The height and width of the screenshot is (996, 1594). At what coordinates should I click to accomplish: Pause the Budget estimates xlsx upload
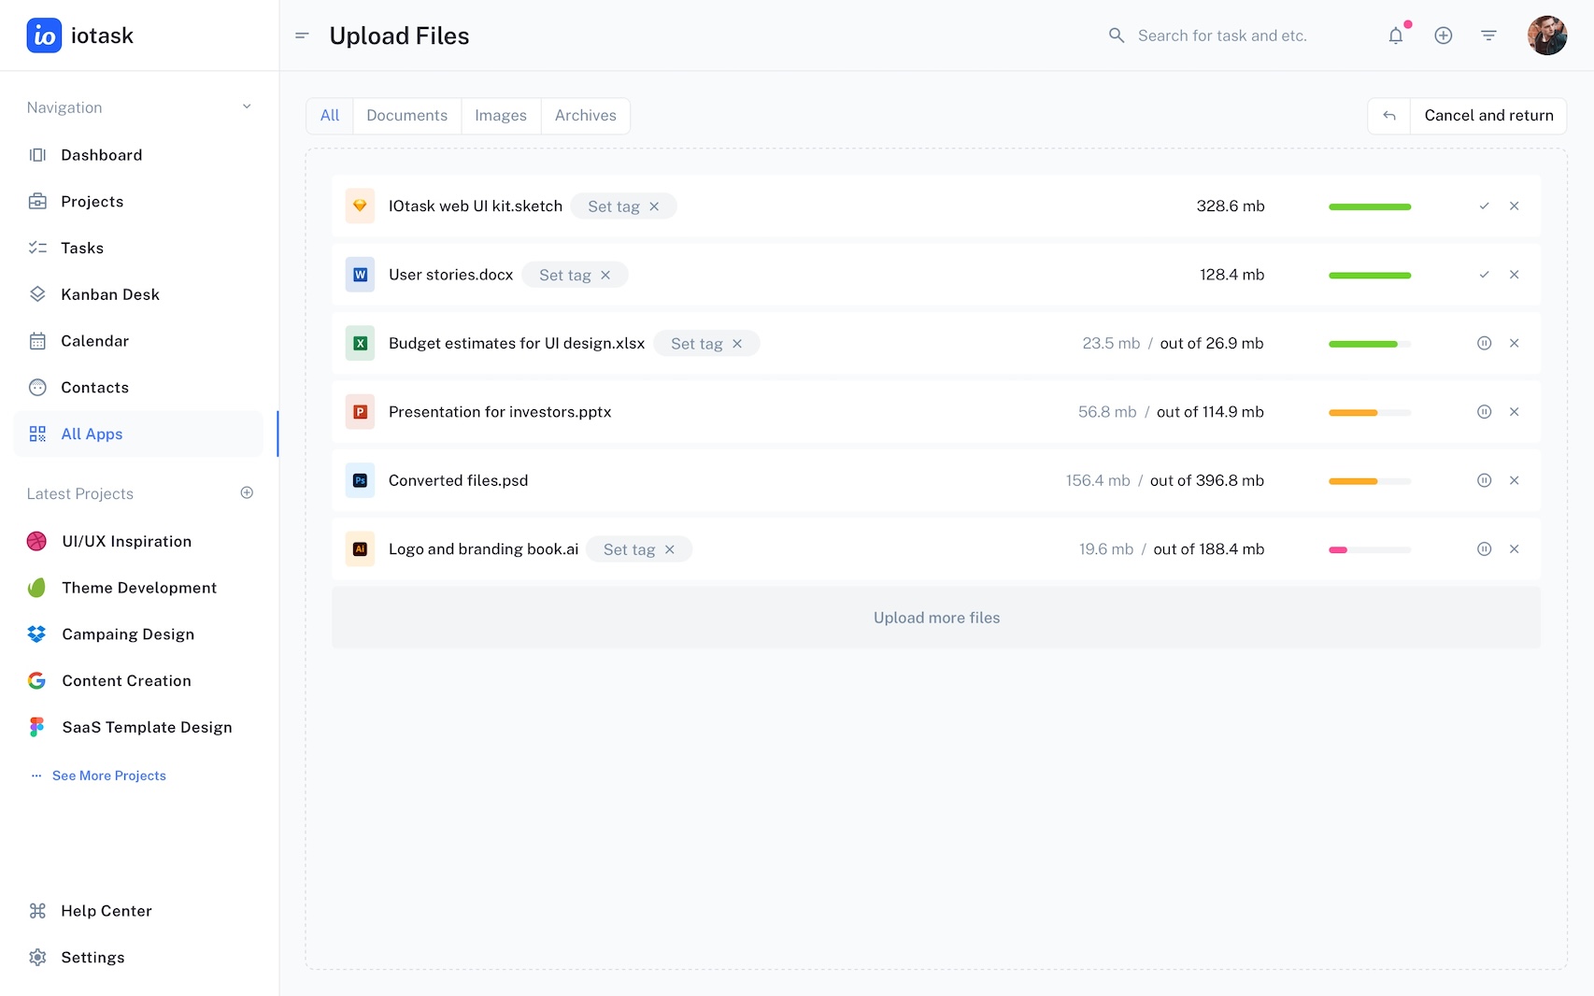tap(1484, 344)
